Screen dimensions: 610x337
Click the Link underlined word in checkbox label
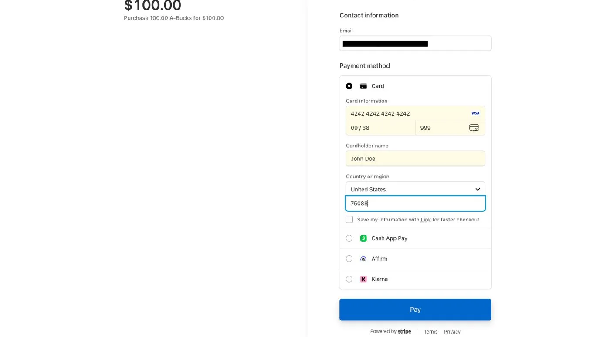[426, 220]
